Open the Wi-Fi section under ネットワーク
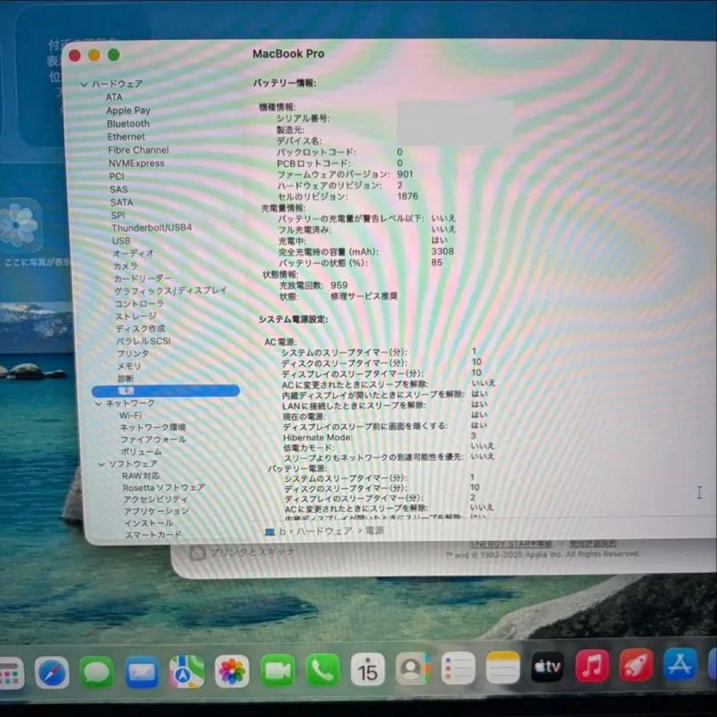Screen dimensions: 717x717 (131, 414)
